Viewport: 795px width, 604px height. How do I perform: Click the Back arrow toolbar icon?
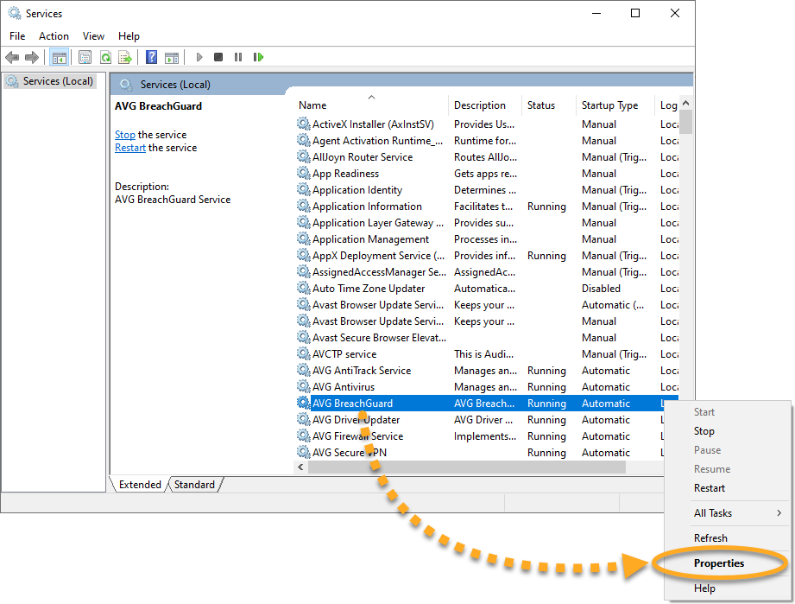12,57
